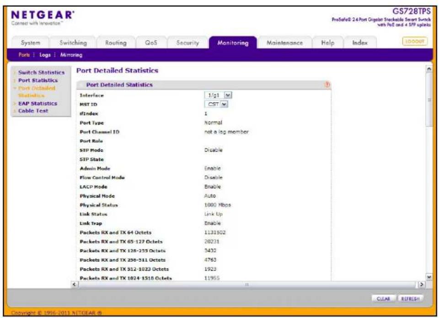439x318 pixels.
Task: Open the MST ID dropdown showing CST
Action: [216, 104]
